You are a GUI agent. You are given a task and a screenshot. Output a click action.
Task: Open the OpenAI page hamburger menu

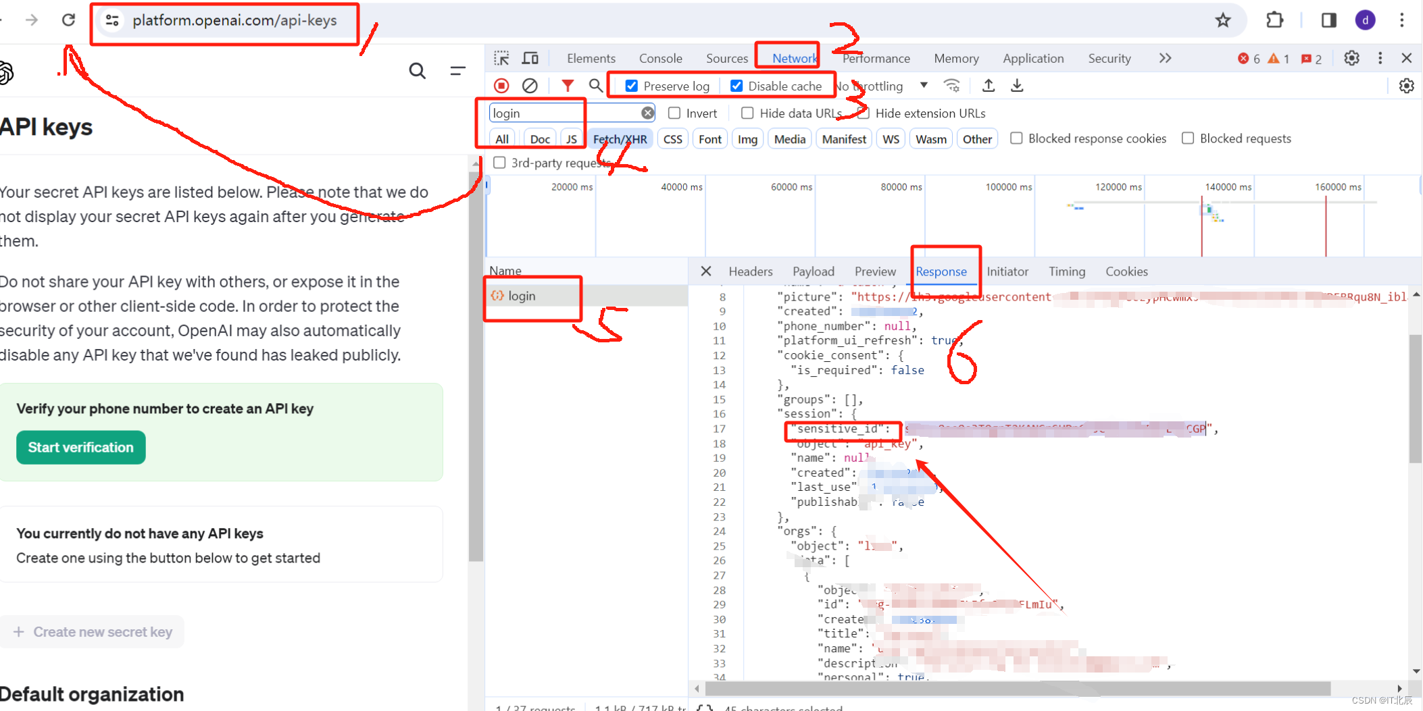pyautogui.click(x=458, y=70)
